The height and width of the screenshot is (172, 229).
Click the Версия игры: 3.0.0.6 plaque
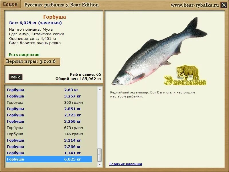(x=32, y=61)
